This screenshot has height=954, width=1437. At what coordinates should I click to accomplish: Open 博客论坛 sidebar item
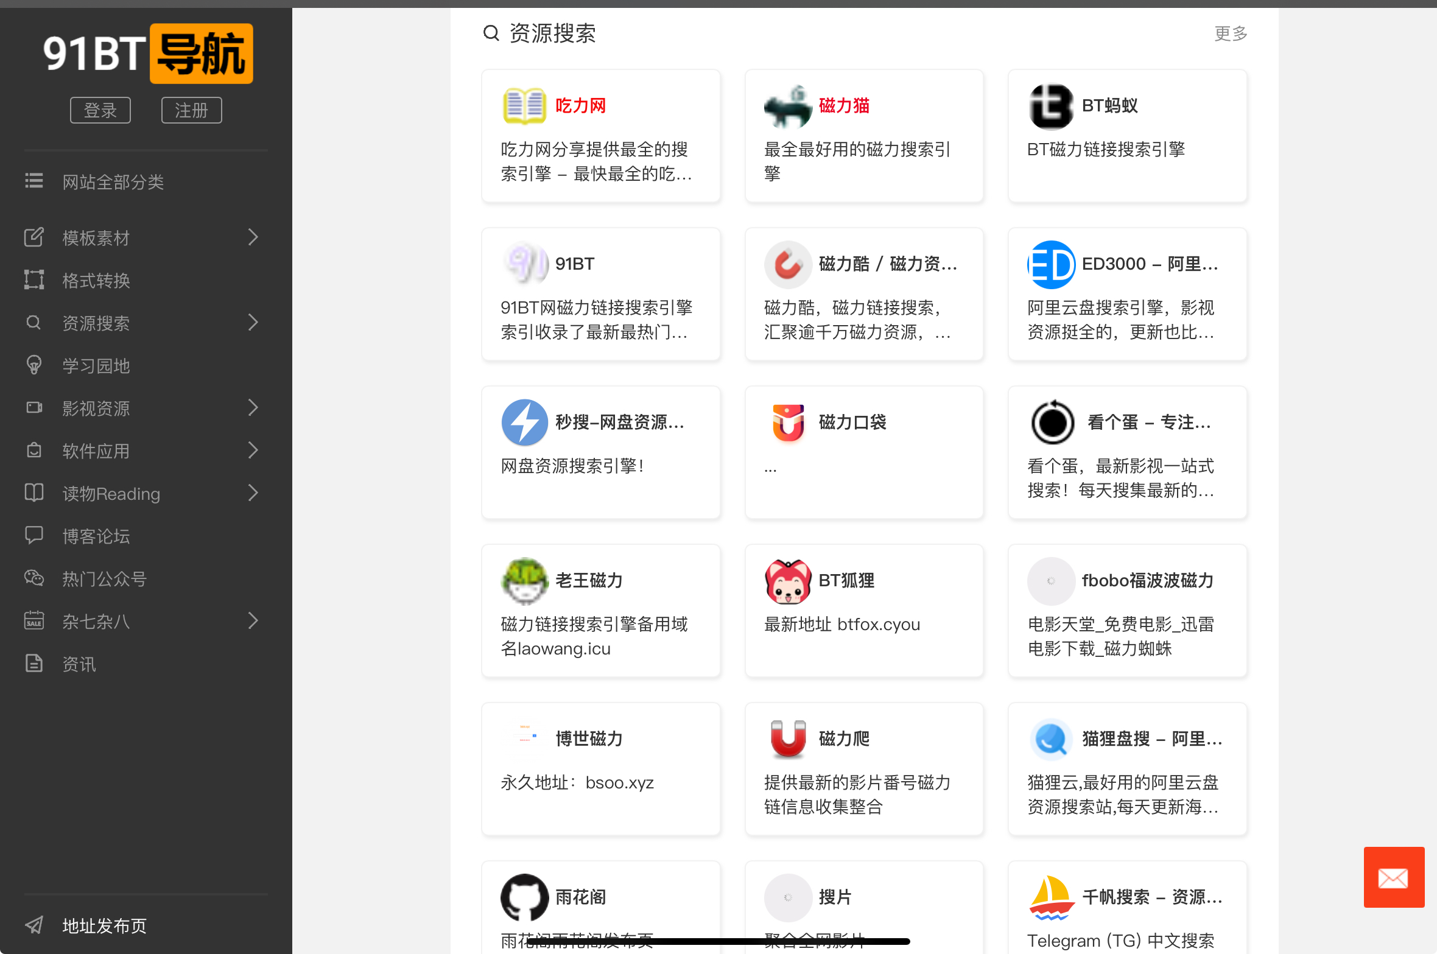96,536
